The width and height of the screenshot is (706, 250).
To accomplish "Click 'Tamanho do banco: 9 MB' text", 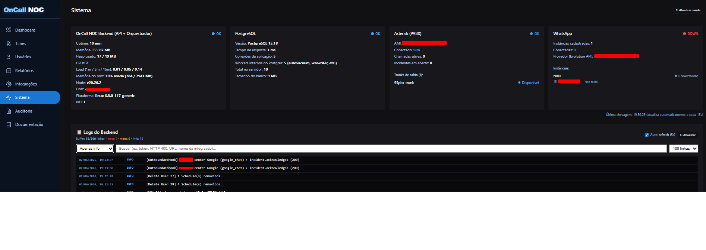I will coord(256,76).
